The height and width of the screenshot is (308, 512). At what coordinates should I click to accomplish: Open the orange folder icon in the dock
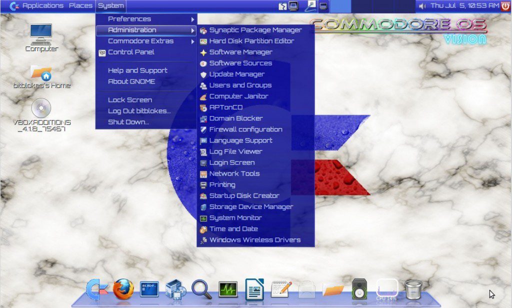pos(332,289)
